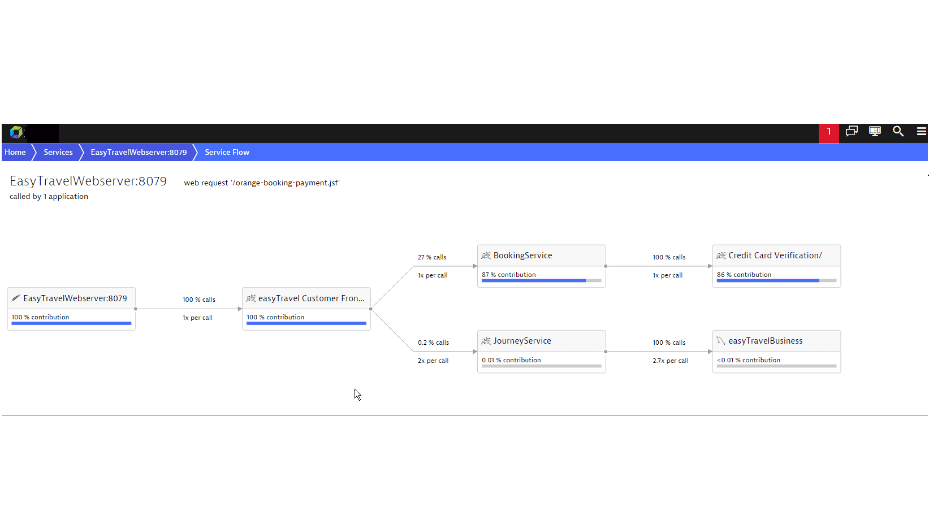The image size is (929, 520).
Task: Click the '0.2 % calls' edge label
Action: (433, 343)
